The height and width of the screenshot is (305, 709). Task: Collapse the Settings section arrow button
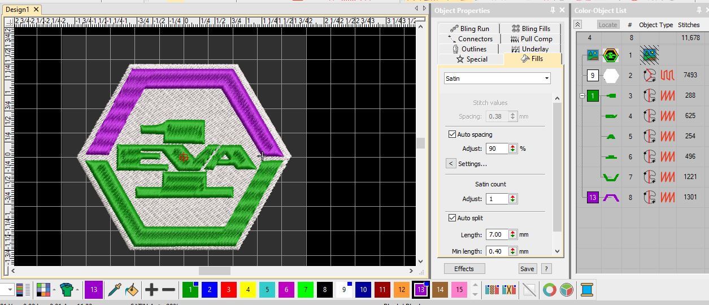click(451, 164)
